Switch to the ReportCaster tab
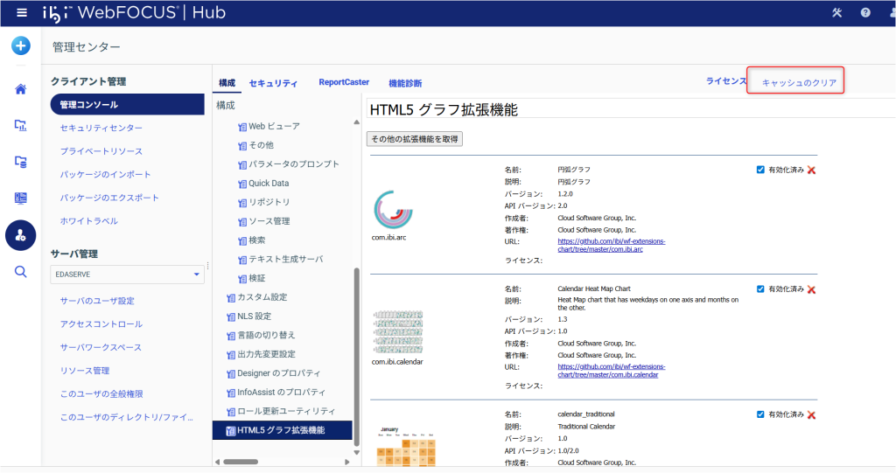The width and height of the screenshot is (896, 473). click(344, 82)
